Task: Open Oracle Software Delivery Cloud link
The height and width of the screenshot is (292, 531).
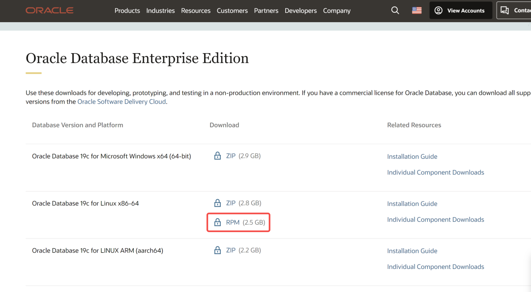Action: click(121, 102)
